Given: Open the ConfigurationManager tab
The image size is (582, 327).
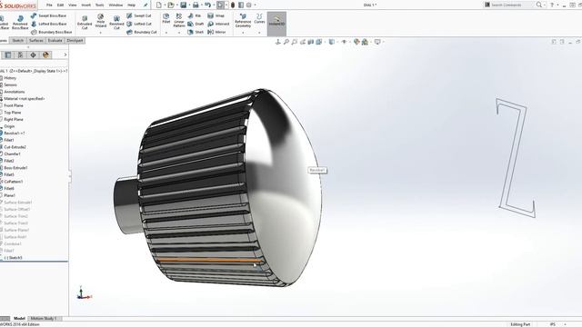Looking at the screenshot, I should 20,54.
